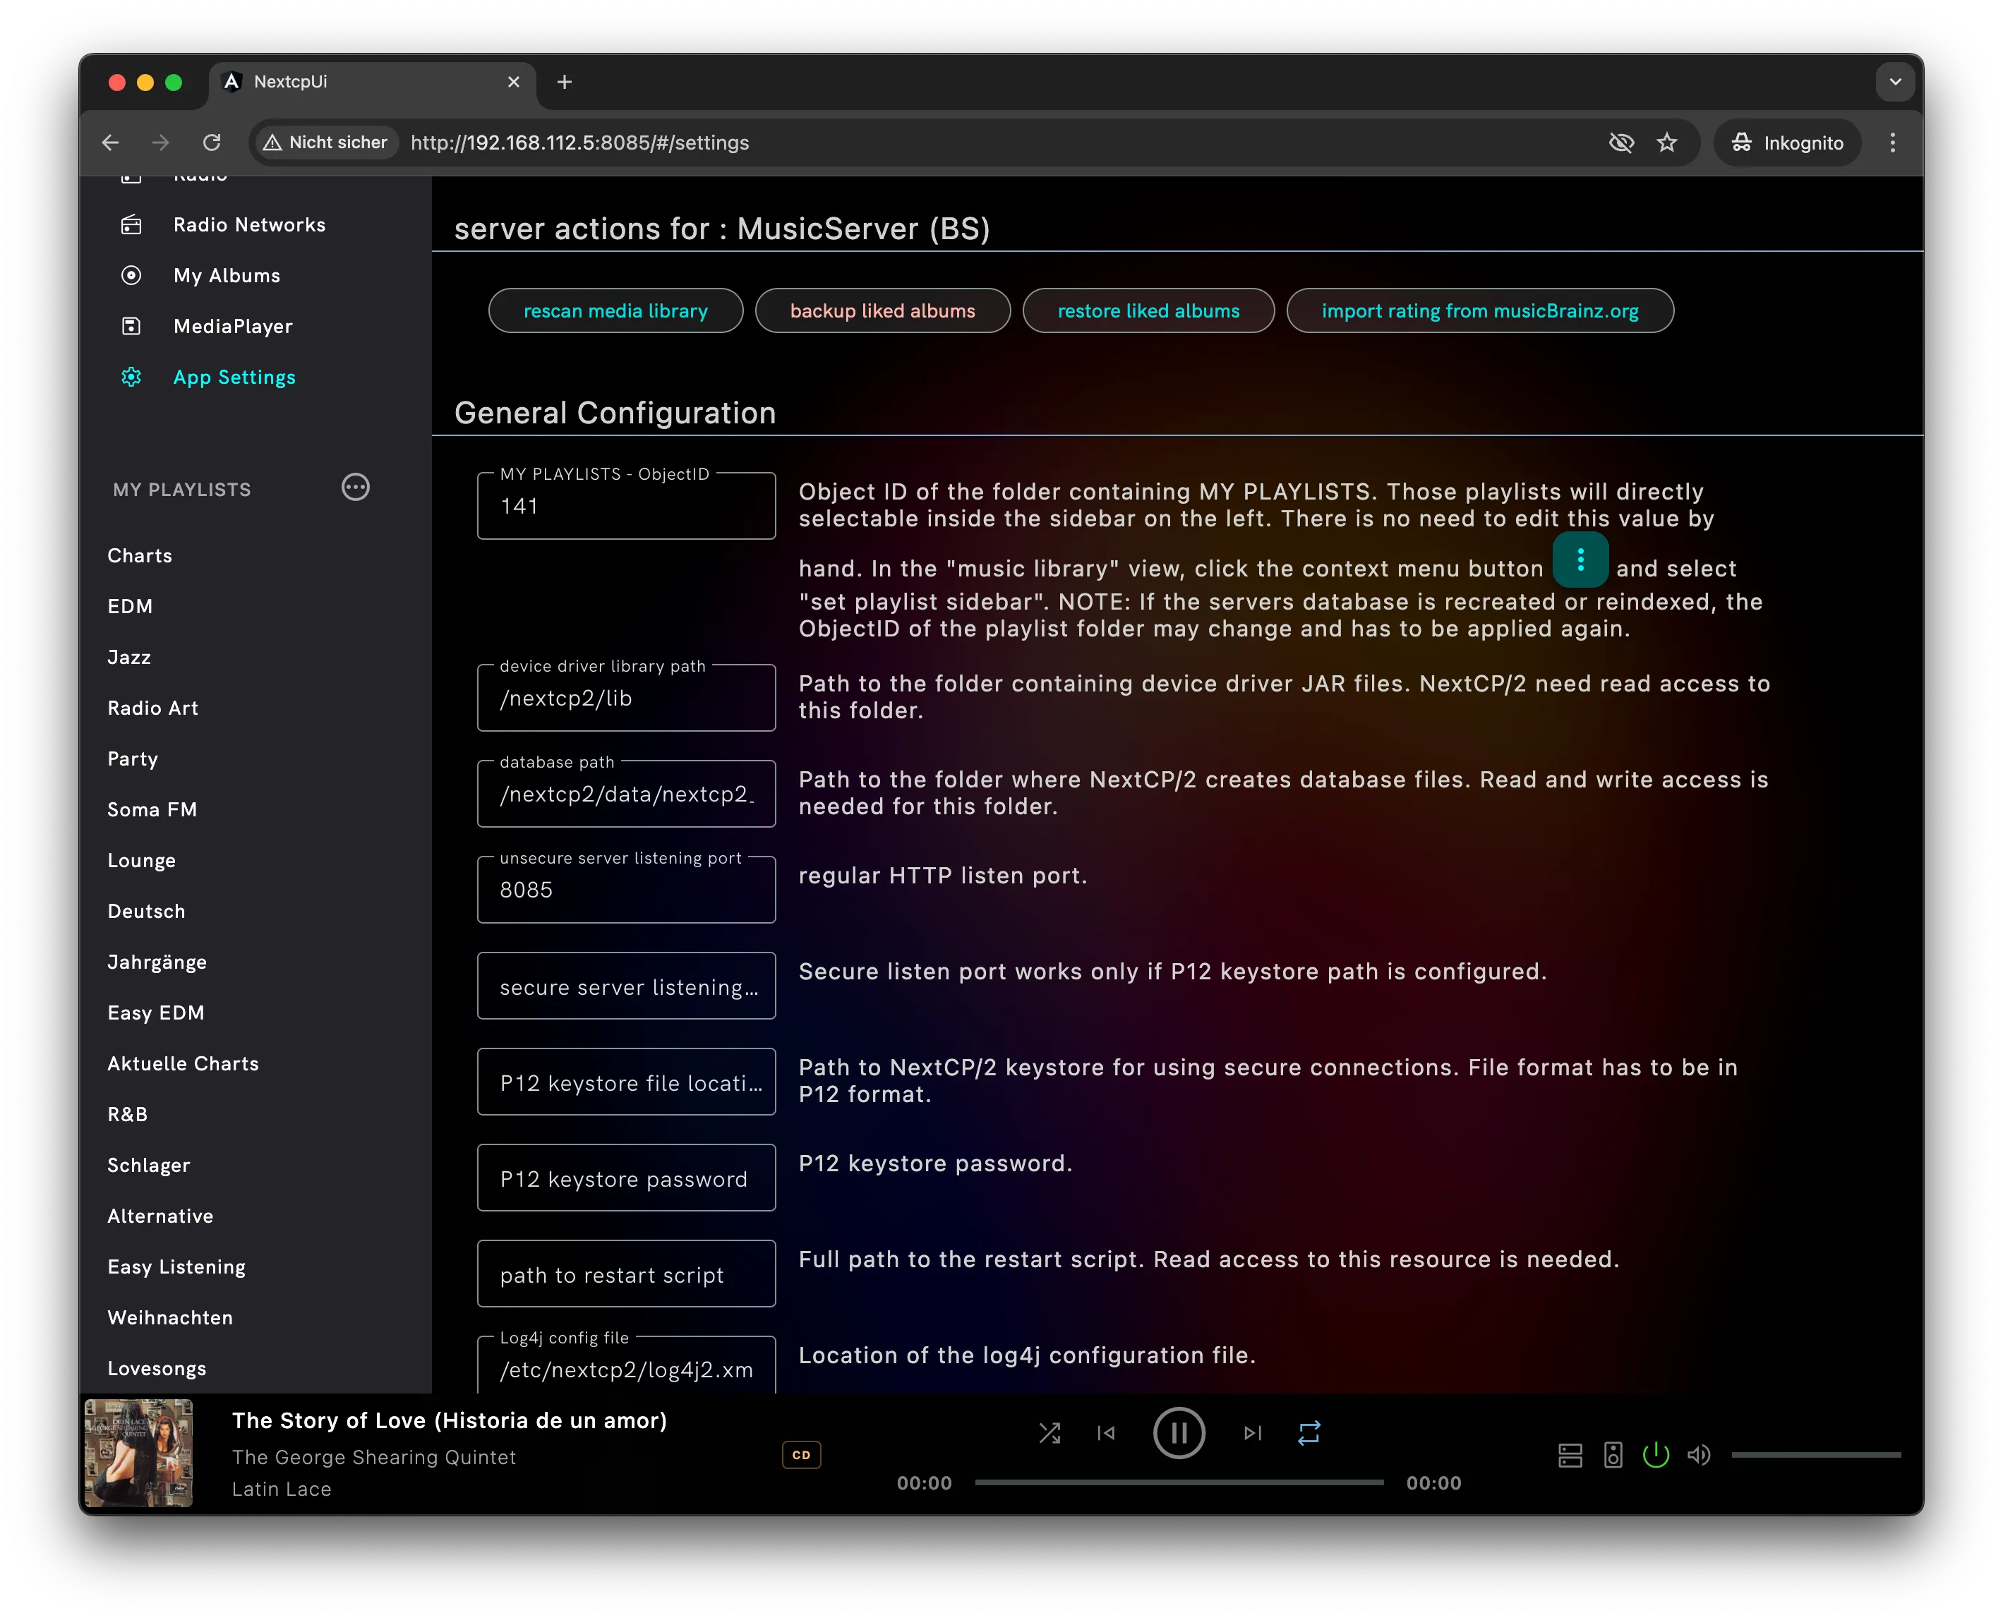Click import rating from musicBrainz.org
Viewport: 2003px width, 1620px height.
pyautogui.click(x=1479, y=310)
